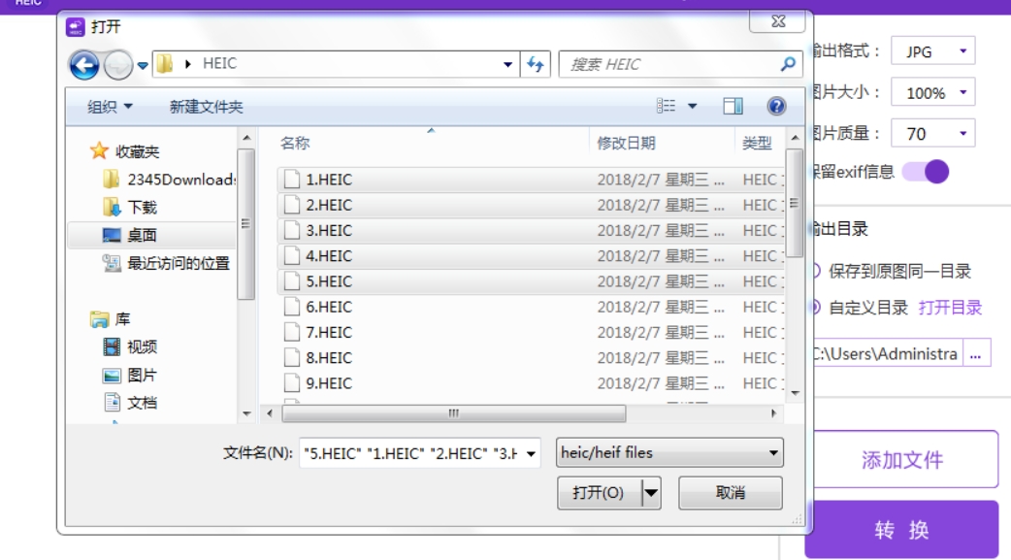Expand the address bar path dropdown
Image resolution: width=1011 pixels, height=560 pixels.
pyautogui.click(x=507, y=64)
